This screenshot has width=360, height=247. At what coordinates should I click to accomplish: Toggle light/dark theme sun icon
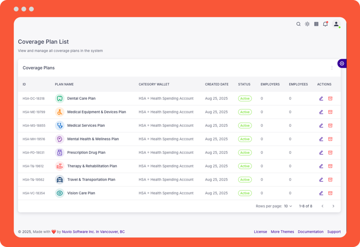pos(307,24)
